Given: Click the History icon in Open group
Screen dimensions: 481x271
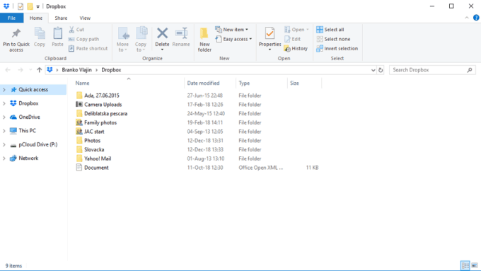Looking at the screenshot, I should (287, 49).
